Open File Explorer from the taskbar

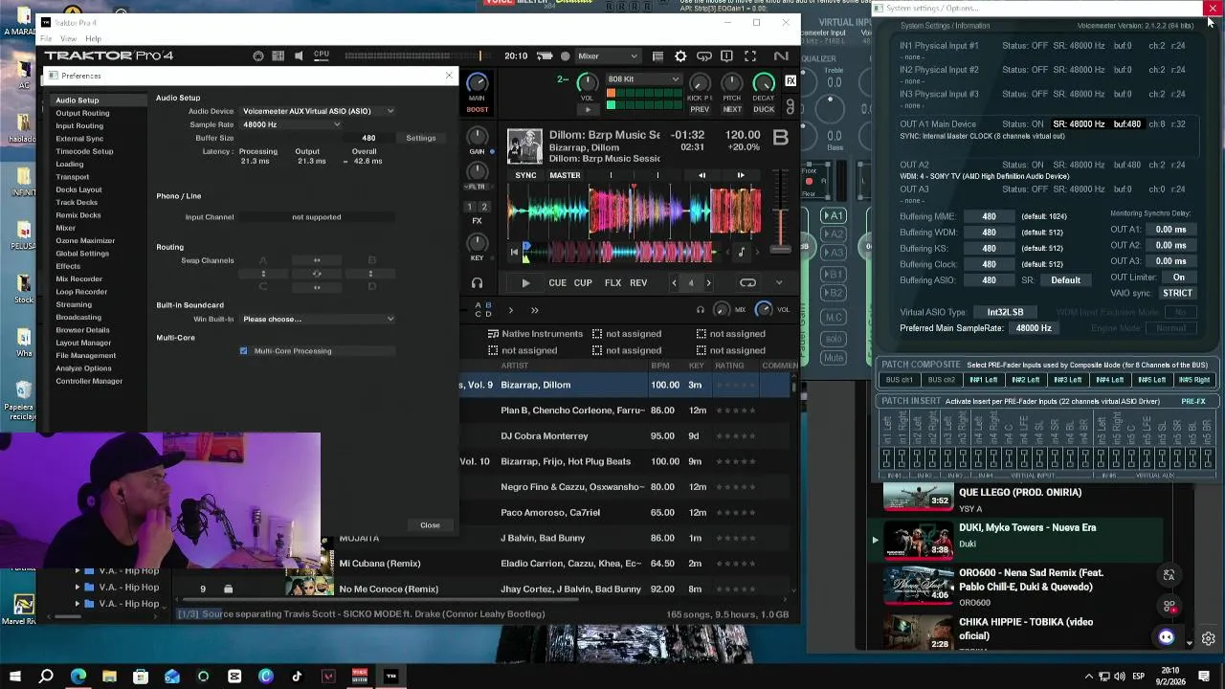click(109, 677)
